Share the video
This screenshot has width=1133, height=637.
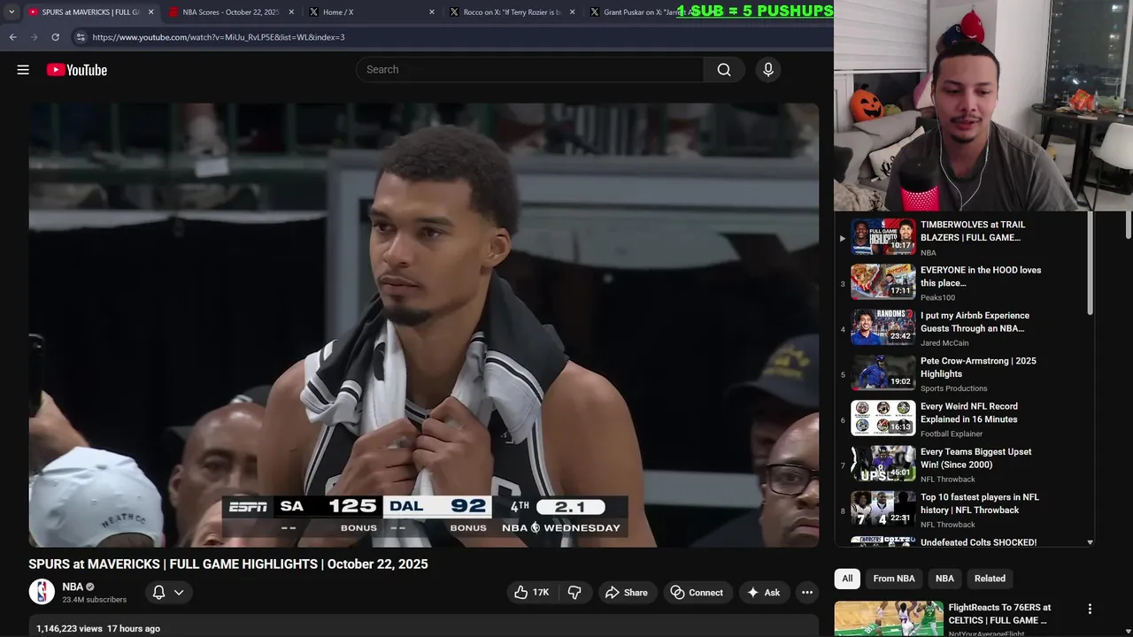point(626,593)
